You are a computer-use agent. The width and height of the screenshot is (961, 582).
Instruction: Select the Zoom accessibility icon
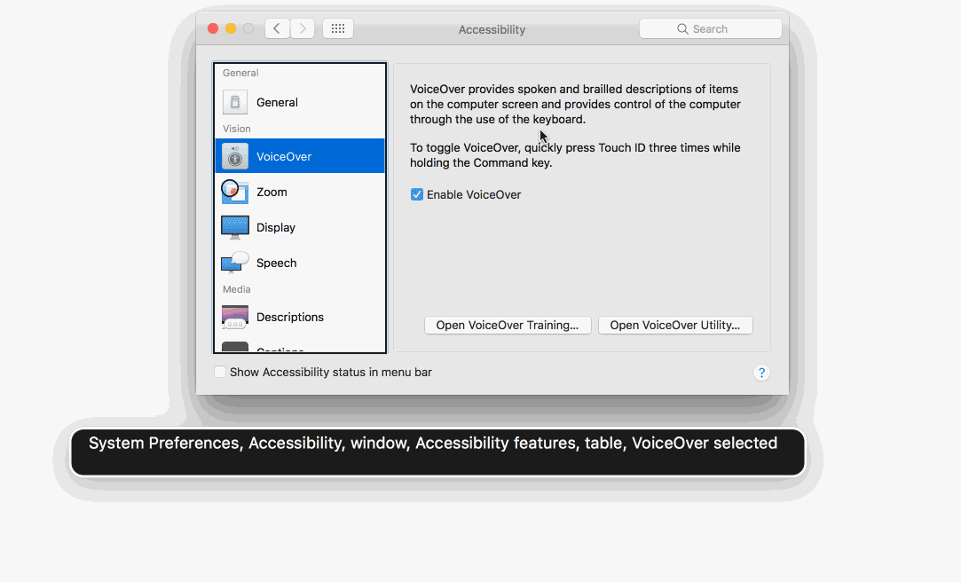click(234, 192)
